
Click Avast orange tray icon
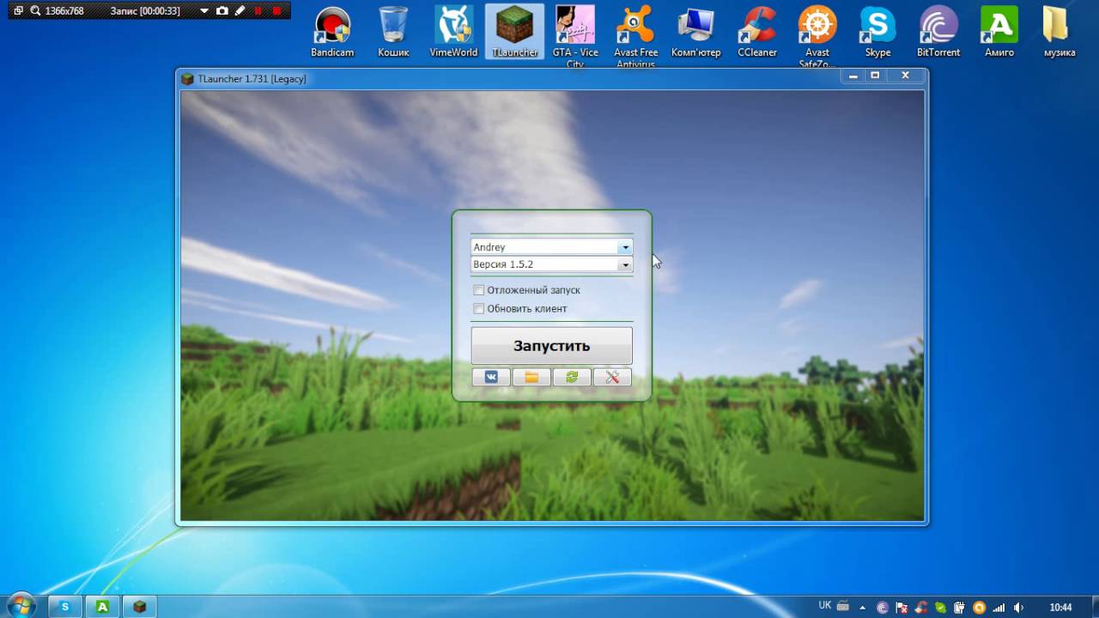(x=980, y=608)
